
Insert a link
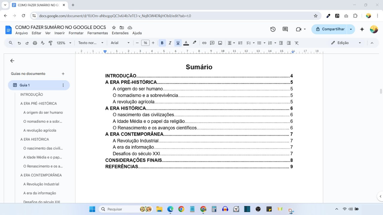[x=204, y=43]
